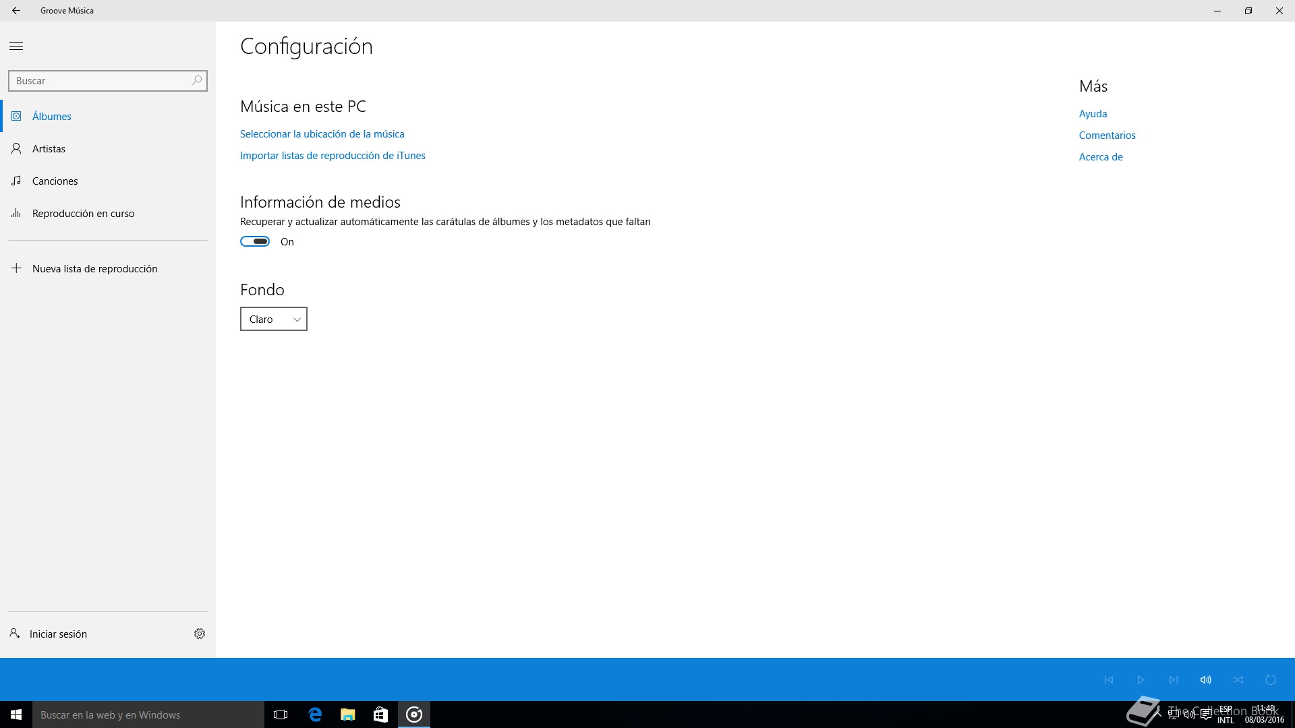
Task: Click previous track button
Action: coord(1109,680)
